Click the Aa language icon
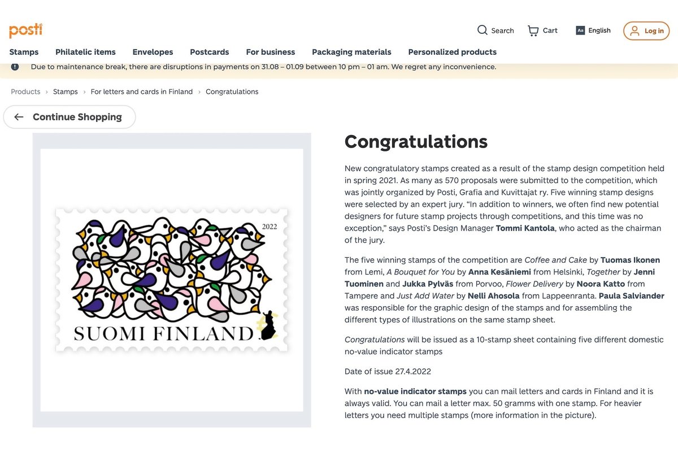Image resolution: width=678 pixels, height=452 pixels. (x=580, y=31)
